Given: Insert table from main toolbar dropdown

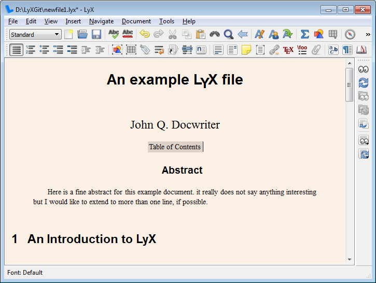Looking at the screenshot, I should click(x=333, y=34).
